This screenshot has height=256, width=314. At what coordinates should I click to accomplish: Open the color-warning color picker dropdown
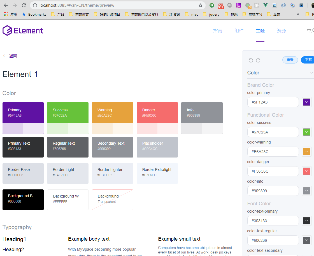click(307, 152)
